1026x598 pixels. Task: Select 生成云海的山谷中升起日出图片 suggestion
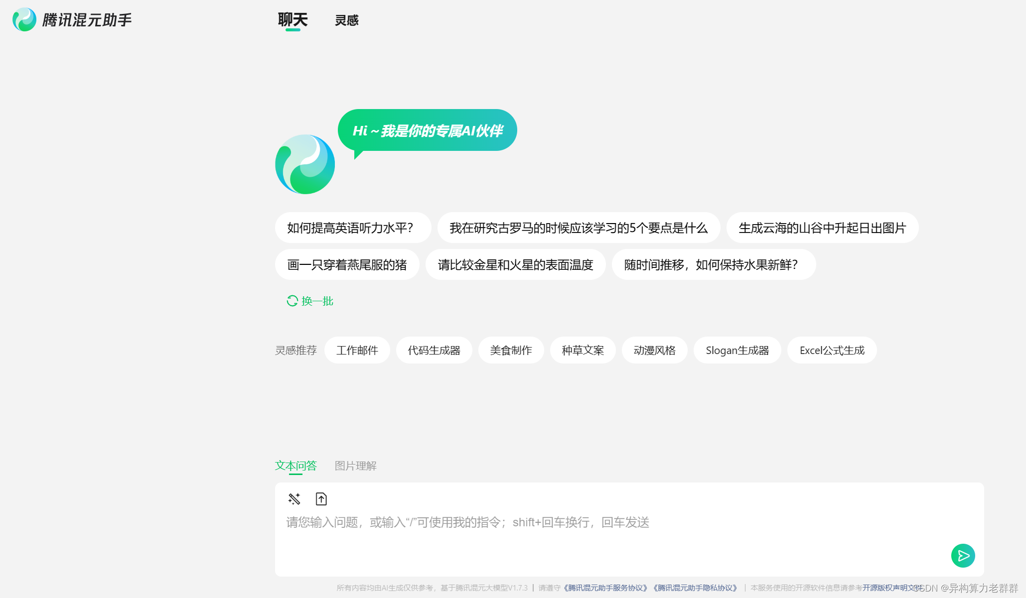tap(822, 228)
